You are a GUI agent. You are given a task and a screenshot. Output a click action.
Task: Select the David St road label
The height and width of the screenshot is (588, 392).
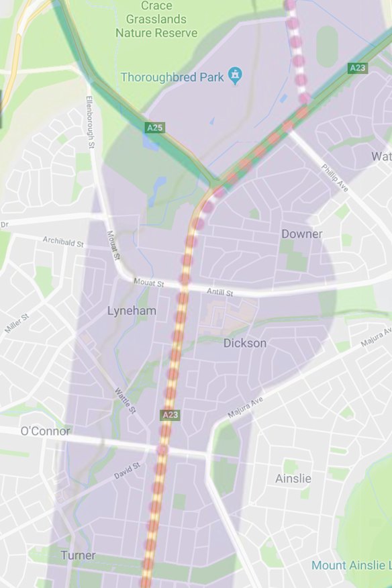127,471
